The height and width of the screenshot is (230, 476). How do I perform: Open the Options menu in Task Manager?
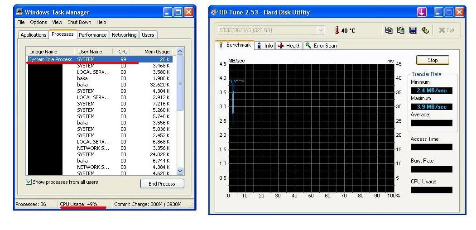pyautogui.click(x=38, y=22)
